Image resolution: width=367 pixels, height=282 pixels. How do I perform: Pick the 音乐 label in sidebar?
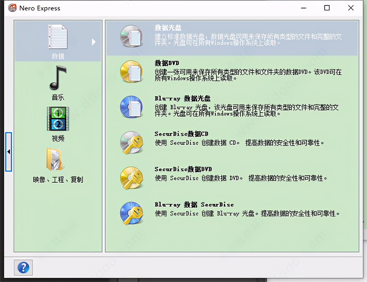(58, 98)
